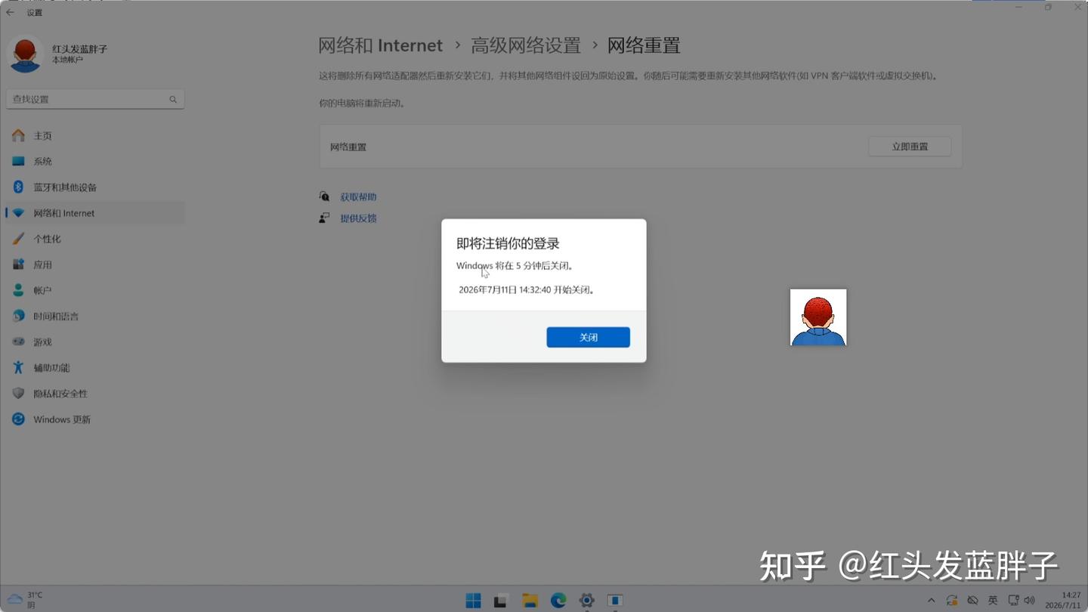
Task: Click the 红头发蓝胖子 account name
Action: point(79,49)
